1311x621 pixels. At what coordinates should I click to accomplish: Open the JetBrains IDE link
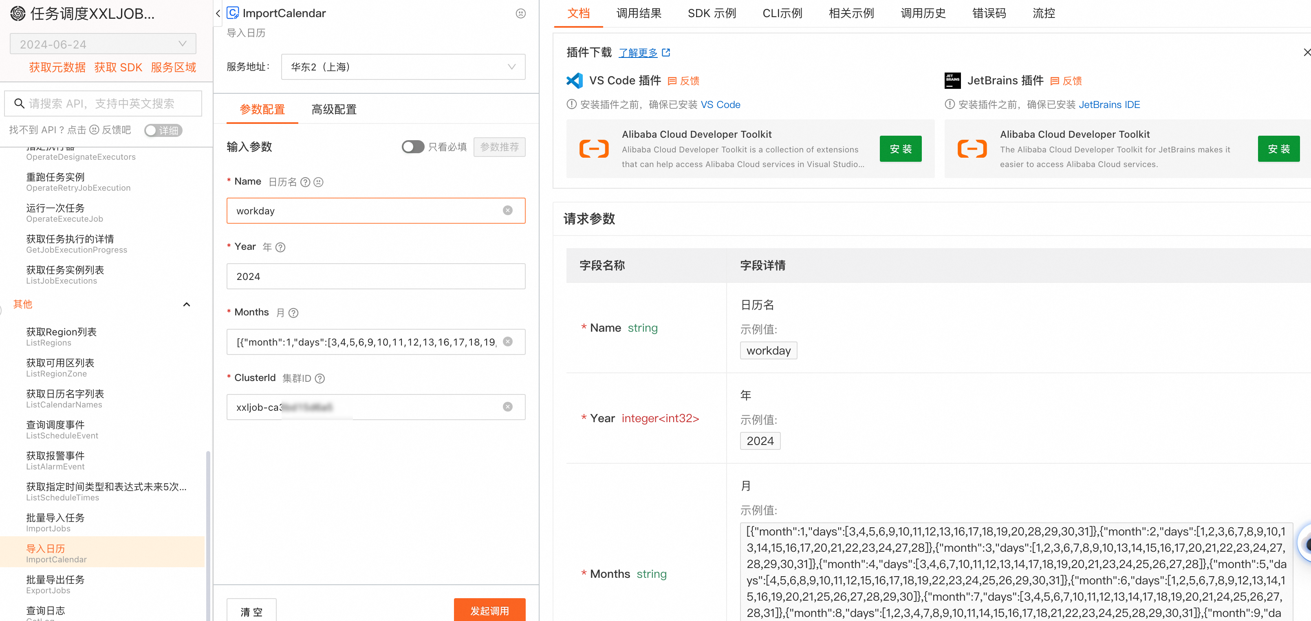pyautogui.click(x=1109, y=104)
